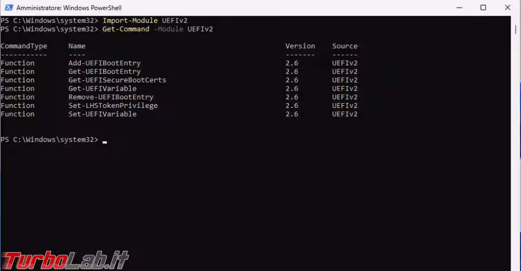Viewport: 521px width, 271px height.
Task: Click the Get-Command command text
Action: pyautogui.click(x=125, y=29)
